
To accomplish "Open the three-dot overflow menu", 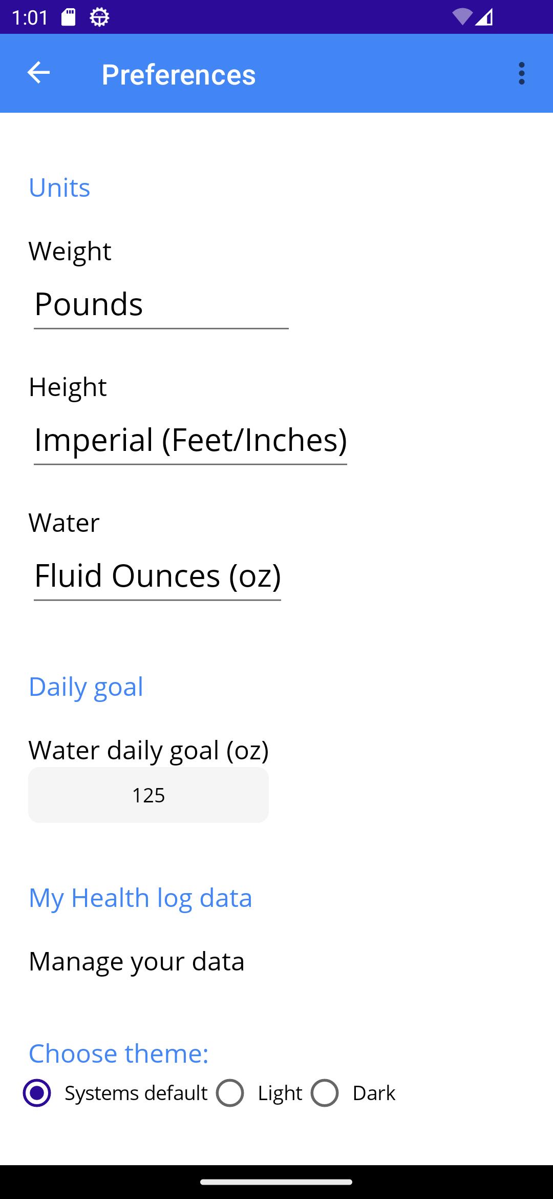I will point(522,73).
